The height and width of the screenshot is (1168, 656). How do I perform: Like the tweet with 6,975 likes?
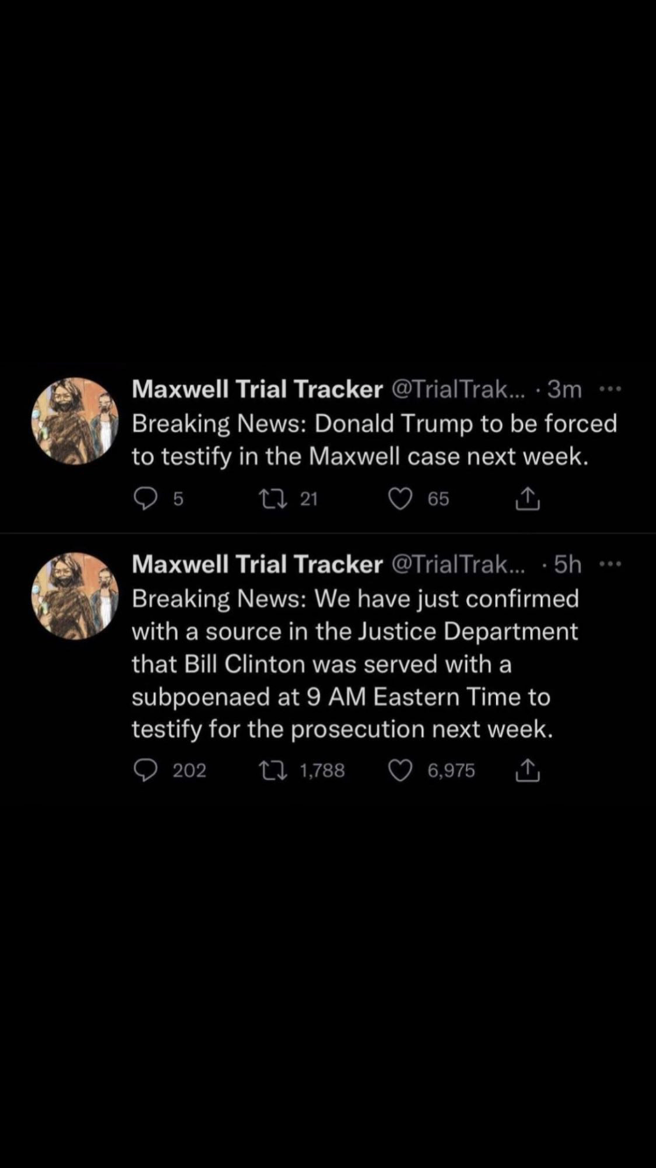click(400, 770)
